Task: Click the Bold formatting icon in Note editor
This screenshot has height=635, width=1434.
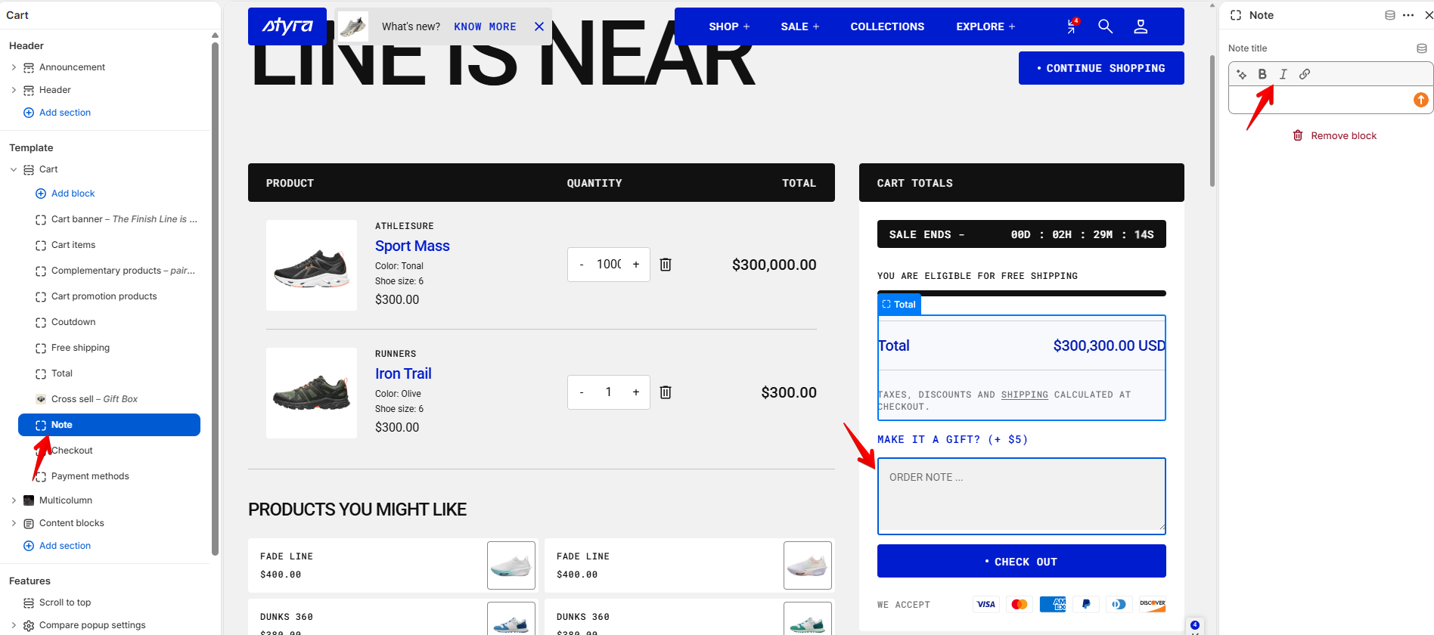Action: [1262, 74]
